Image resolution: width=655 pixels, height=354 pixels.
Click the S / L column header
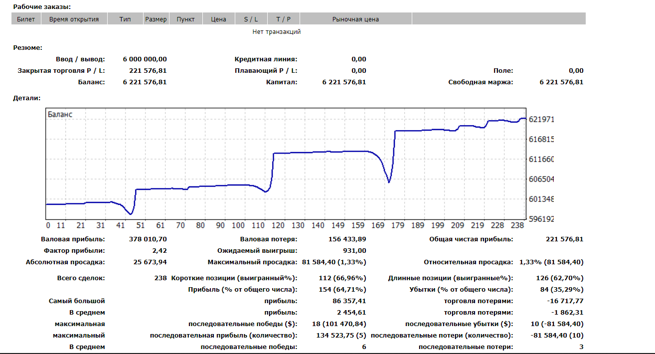coord(251,19)
